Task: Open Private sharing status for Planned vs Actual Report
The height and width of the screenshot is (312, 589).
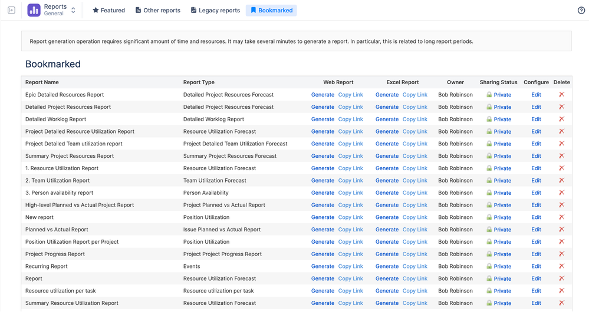Action: tap(502, 230)
